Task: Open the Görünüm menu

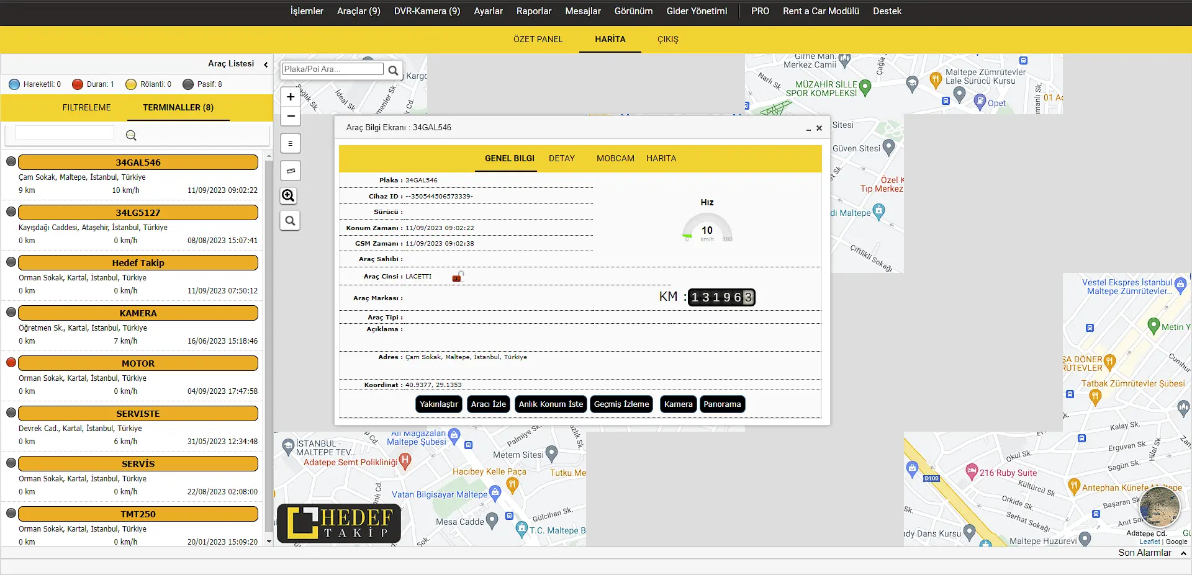Action: [x=633, y=11]
